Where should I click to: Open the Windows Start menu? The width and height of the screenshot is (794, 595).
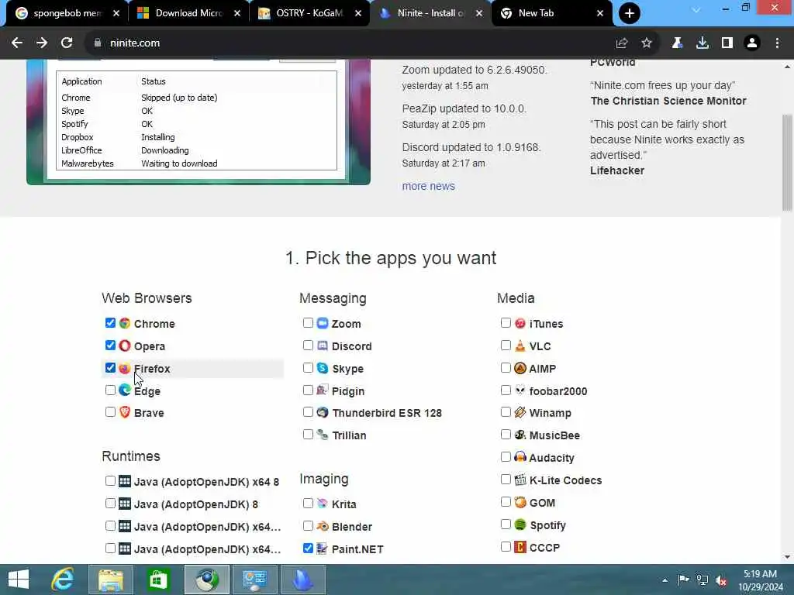(x=19, y=580)
